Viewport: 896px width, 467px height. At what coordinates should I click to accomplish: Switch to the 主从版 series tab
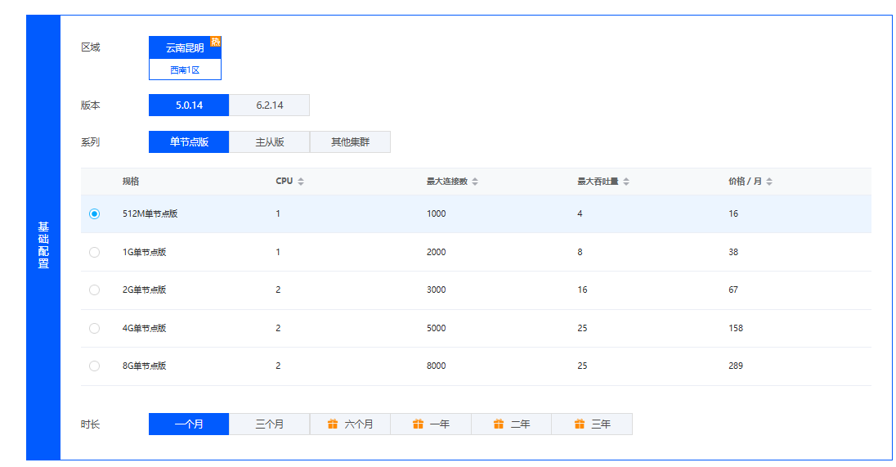(x=269, y=141)
